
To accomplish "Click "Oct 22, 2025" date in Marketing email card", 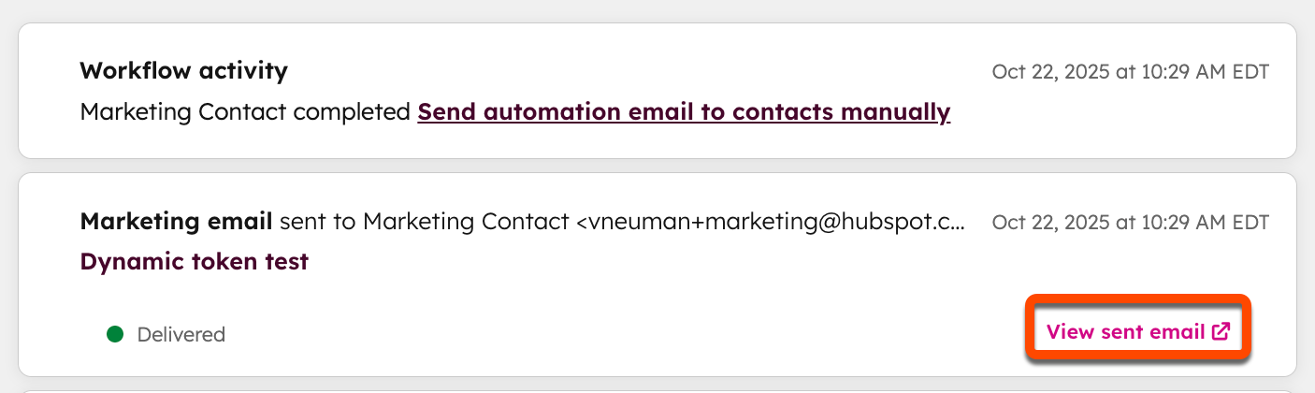I will point(1049,223).
